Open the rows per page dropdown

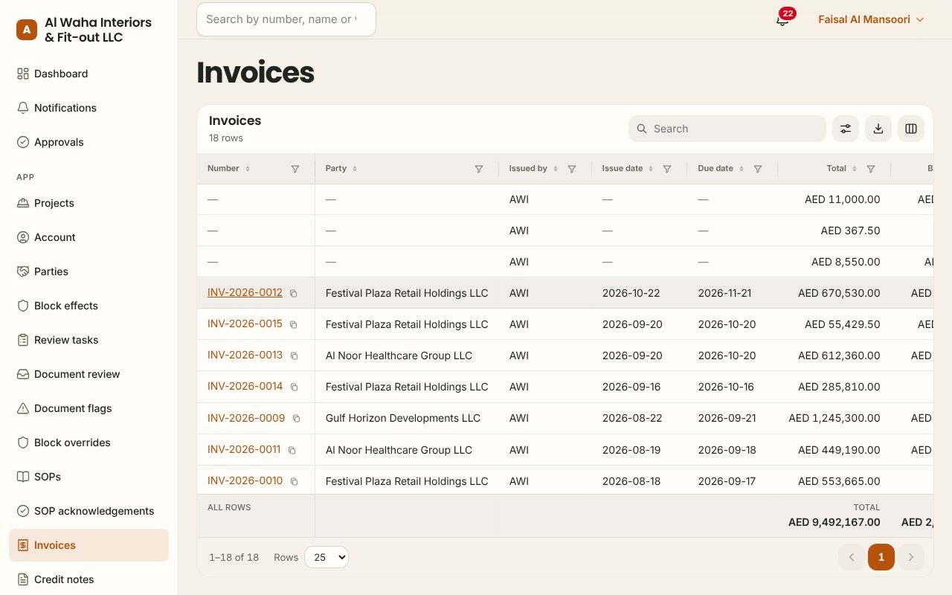(x=327, y=557)
